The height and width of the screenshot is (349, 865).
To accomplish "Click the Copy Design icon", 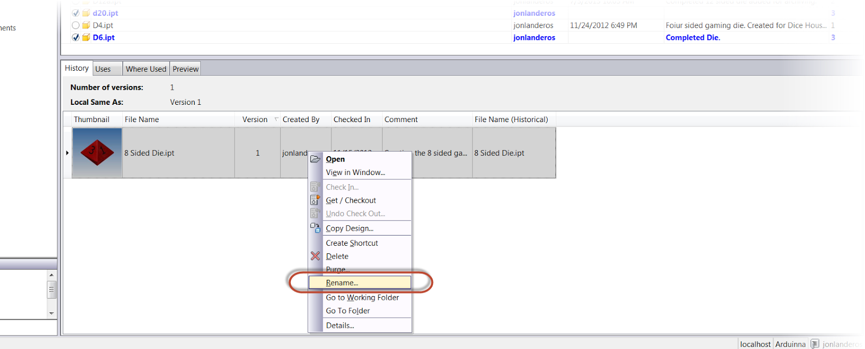I will [x=315, y=228].
